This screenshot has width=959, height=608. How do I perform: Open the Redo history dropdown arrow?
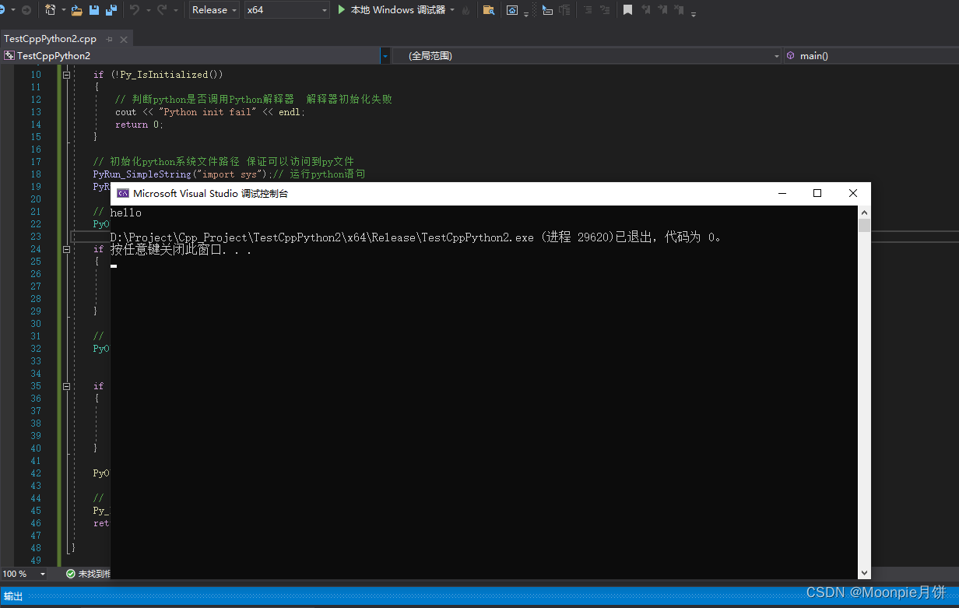click(175, 10)
